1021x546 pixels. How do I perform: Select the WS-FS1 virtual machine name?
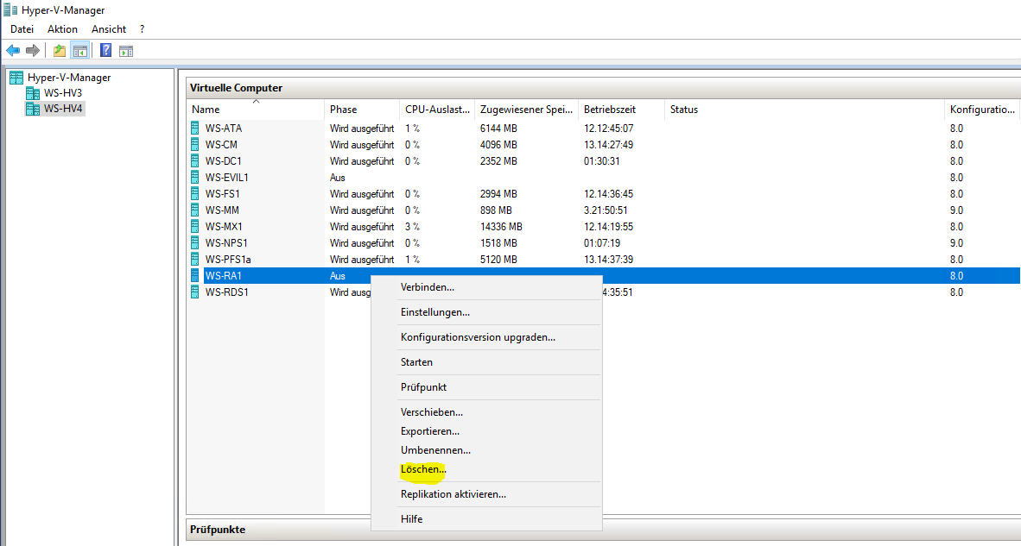pyautogui.click(x=223, y=194)
